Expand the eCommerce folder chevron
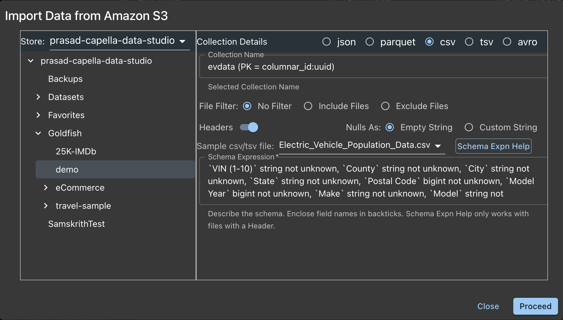This screenshot has width=563, height=320. pos(46,187)
